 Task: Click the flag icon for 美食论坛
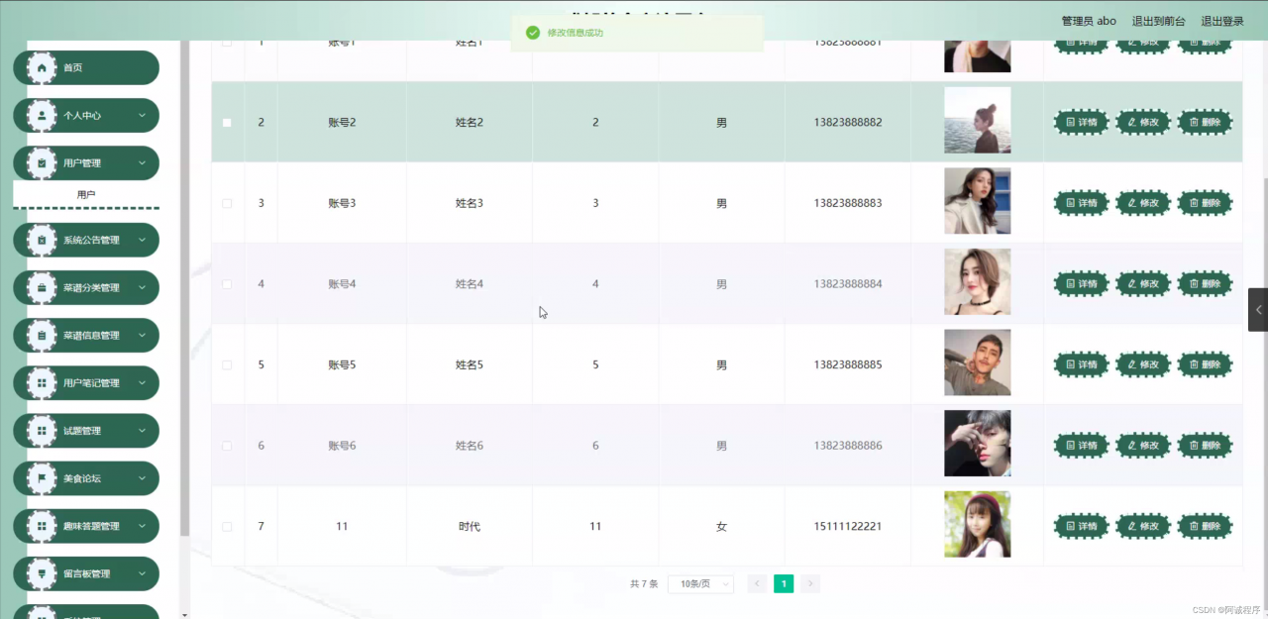42,478
